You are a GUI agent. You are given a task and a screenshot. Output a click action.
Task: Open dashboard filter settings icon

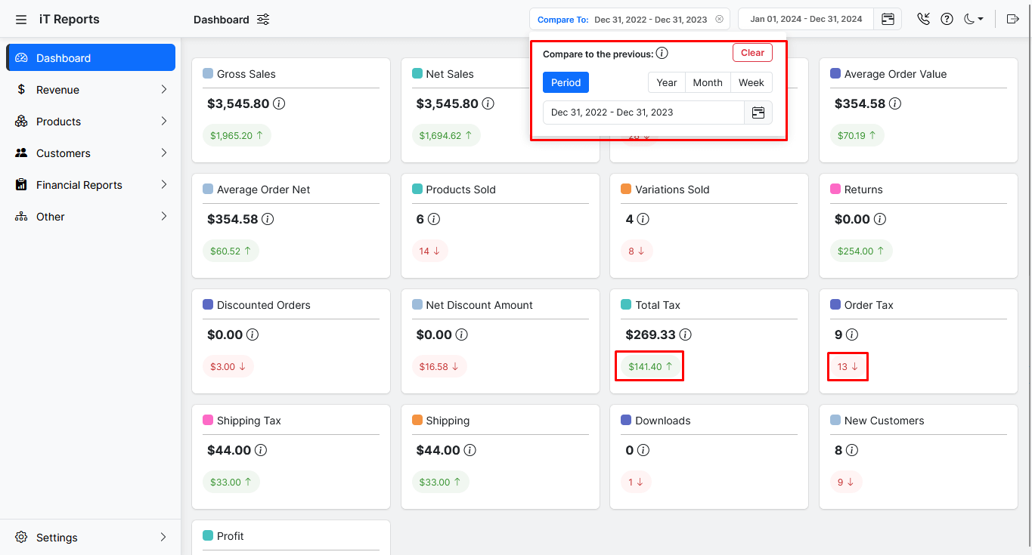263,20
